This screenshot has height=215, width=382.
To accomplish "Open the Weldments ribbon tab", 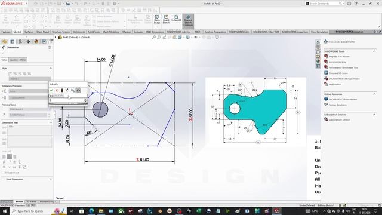I will pos(79,32).
